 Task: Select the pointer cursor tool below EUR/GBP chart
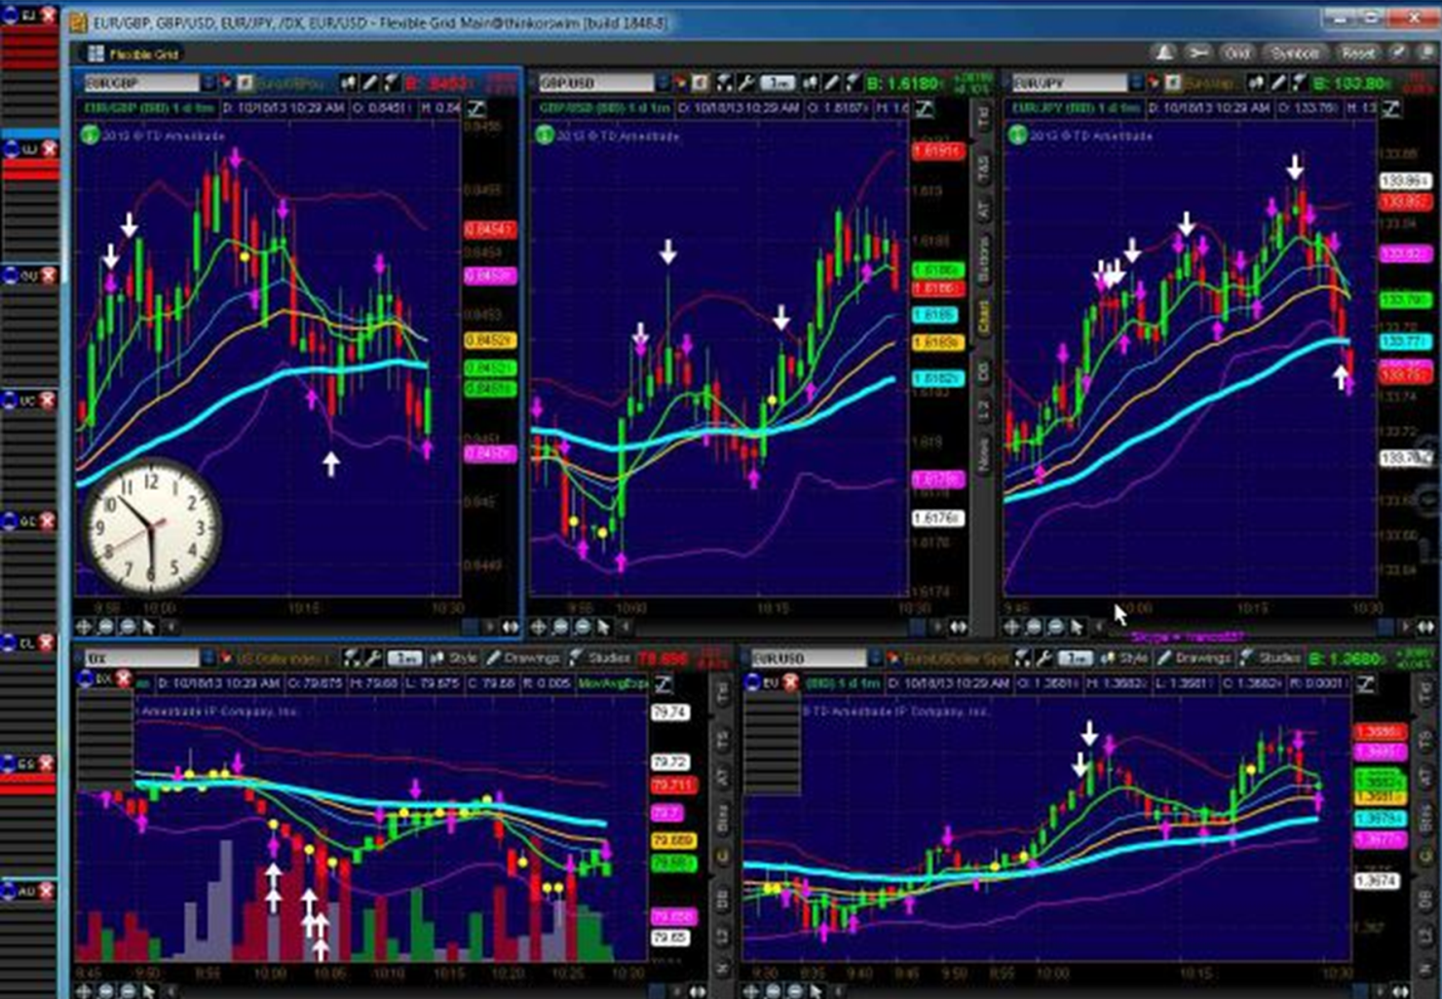coord(148,627)
